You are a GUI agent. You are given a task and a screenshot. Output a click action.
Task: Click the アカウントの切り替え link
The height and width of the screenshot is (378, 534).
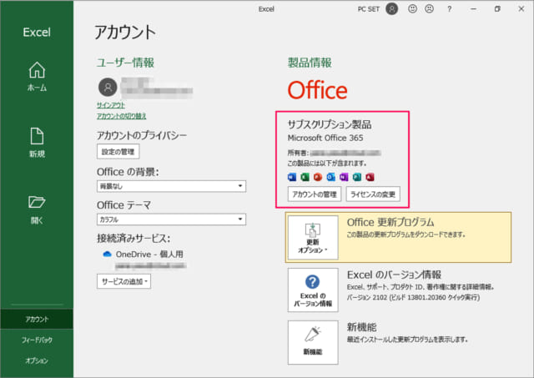(122, 116)
